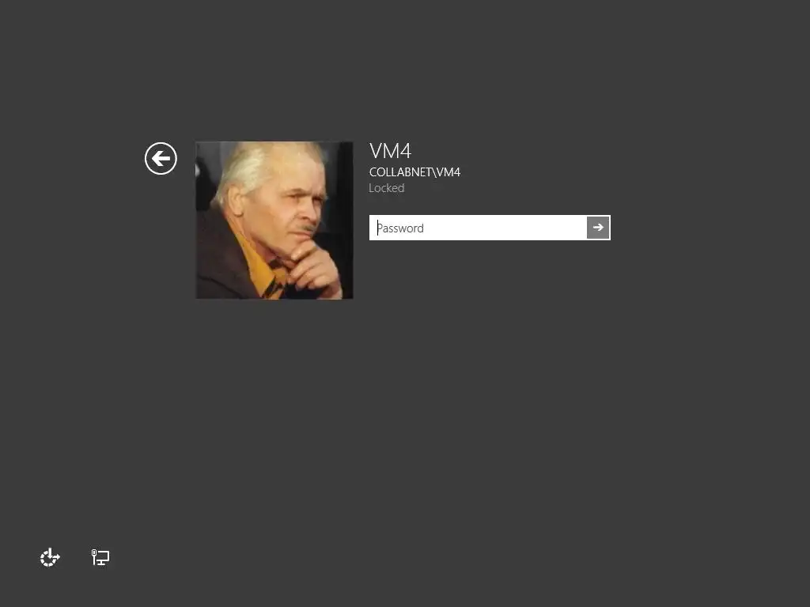Click the VM4 username heading

pos(390,151)
